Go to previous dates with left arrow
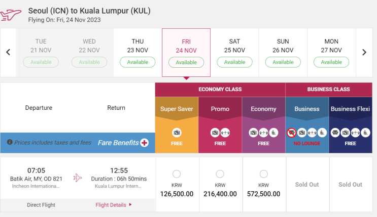Screen dimensions: 377x217 [8, 52]
